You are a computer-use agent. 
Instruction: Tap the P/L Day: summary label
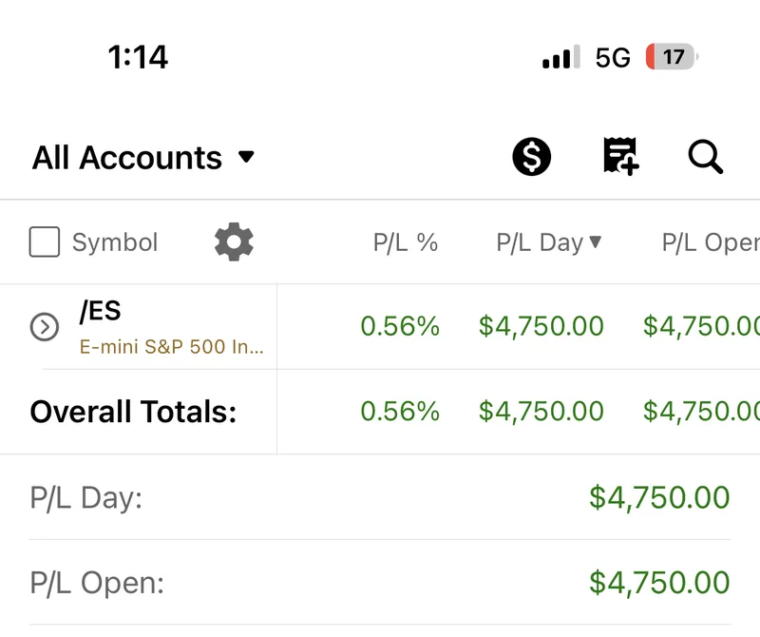85,498
